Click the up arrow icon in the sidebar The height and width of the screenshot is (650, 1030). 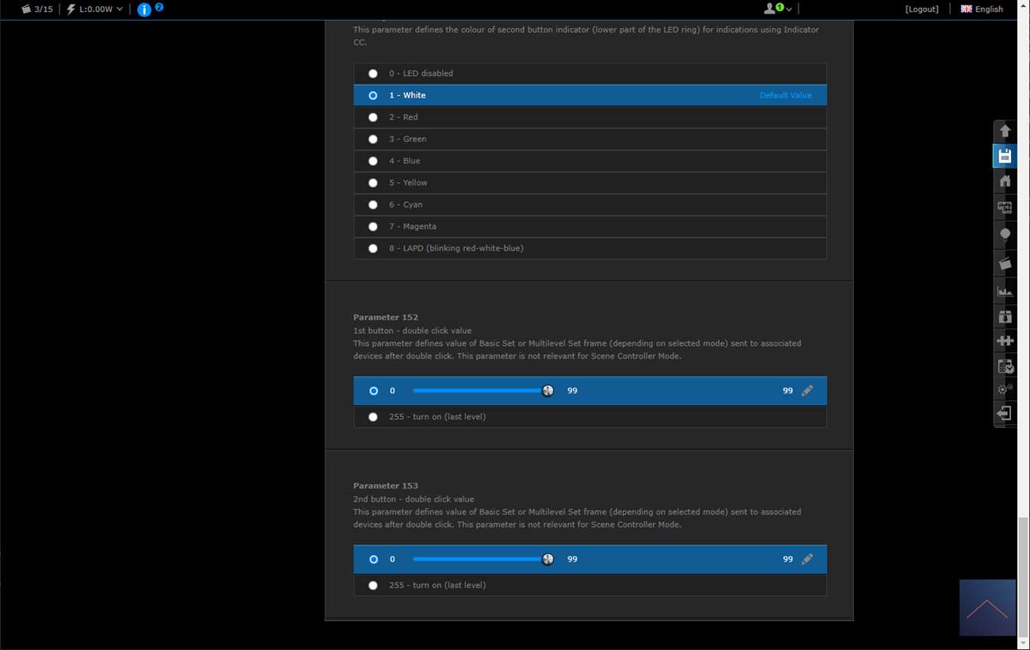[x=1005, y=131]
